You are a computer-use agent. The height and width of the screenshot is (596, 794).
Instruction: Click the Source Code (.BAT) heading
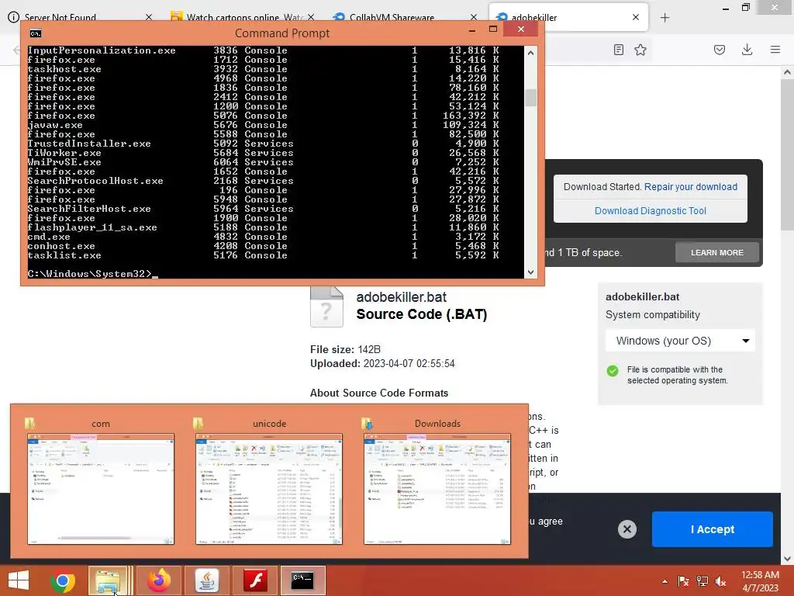(422, 314)
